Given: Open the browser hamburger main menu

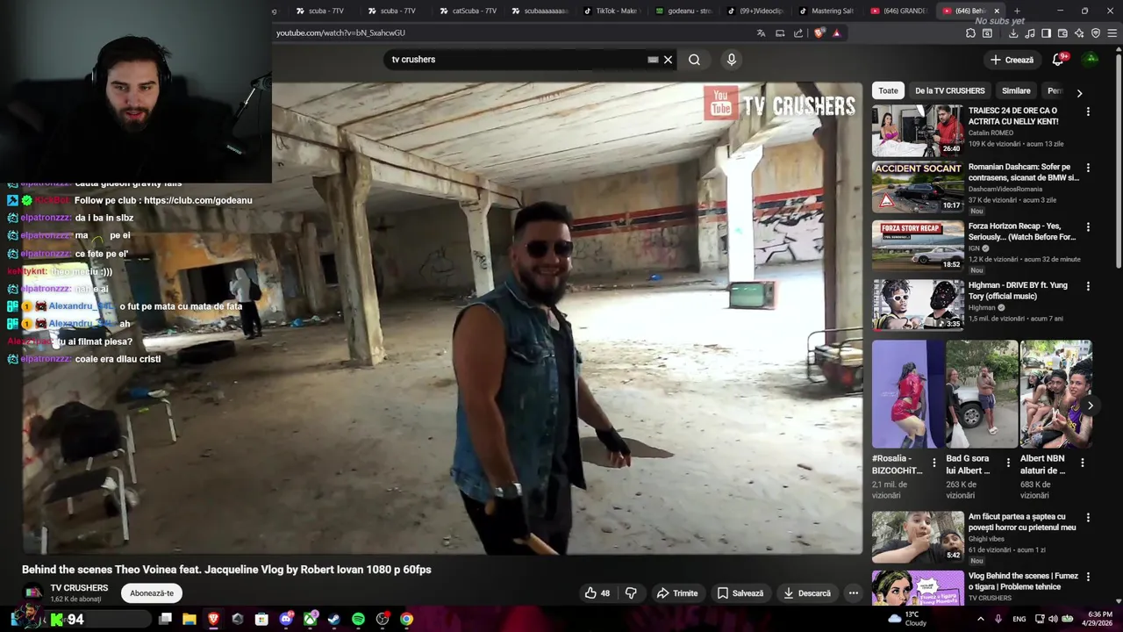Looking at the screenshot, I should [x=1112, y=33].
